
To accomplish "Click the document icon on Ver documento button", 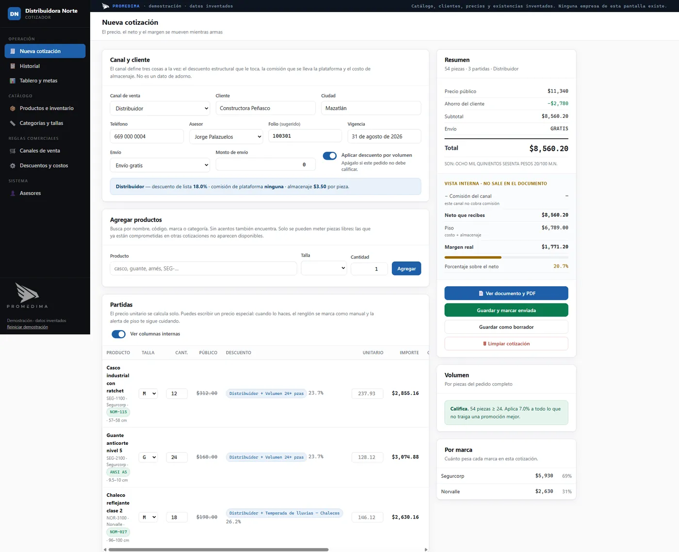I will coord(481,293).
